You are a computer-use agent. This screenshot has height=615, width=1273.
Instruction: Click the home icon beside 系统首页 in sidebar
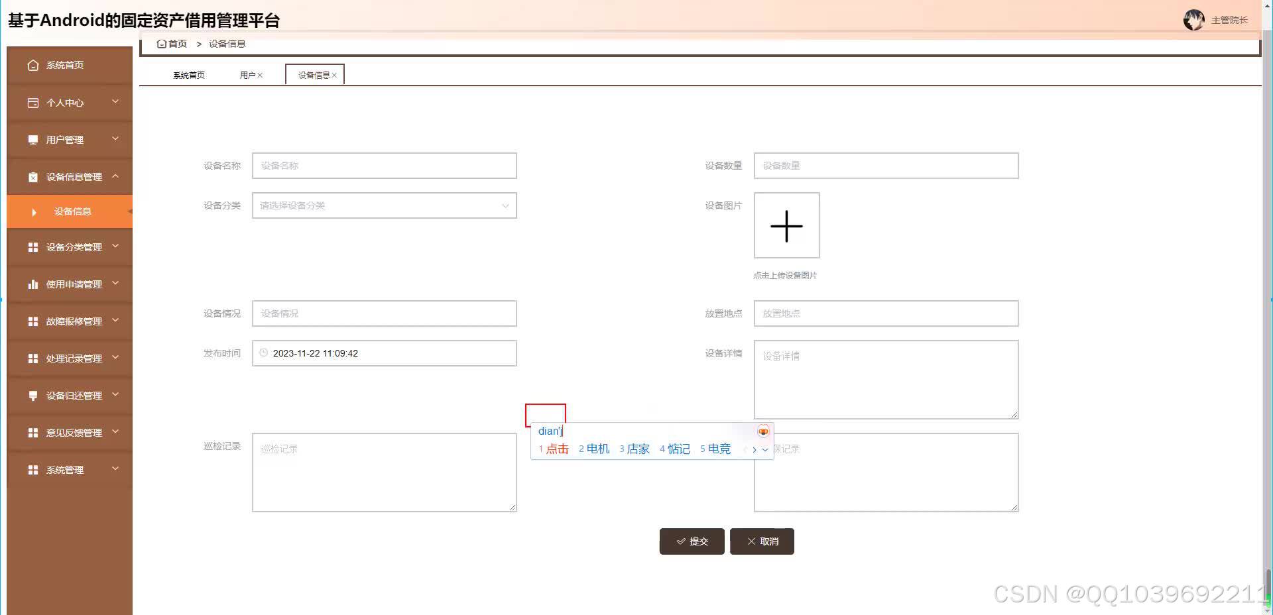coord(32,65)
